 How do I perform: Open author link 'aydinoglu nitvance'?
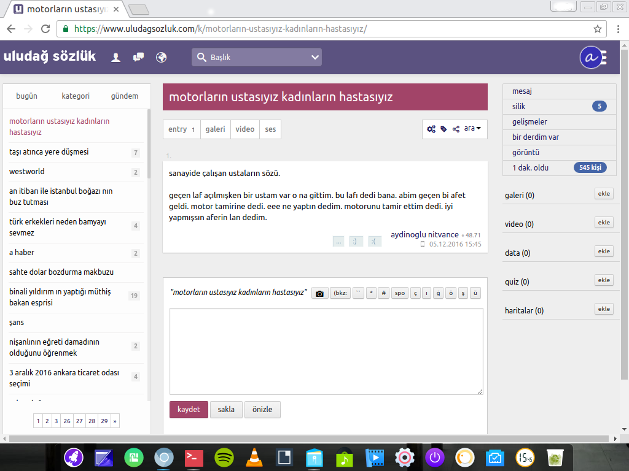pyautogui.click(x=425, y=235)
